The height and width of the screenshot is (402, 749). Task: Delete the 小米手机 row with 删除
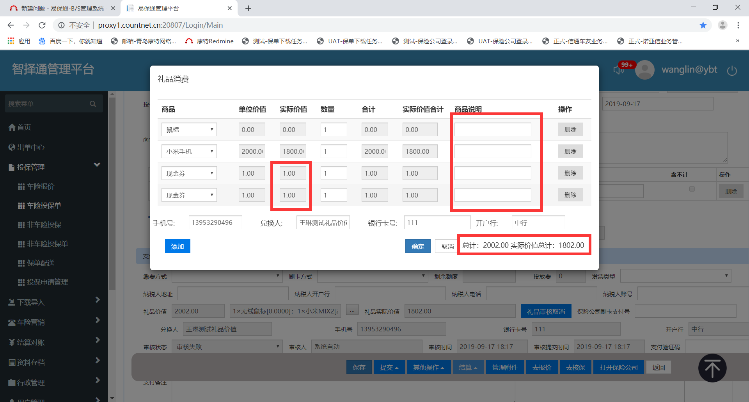(x=570, y=151)
